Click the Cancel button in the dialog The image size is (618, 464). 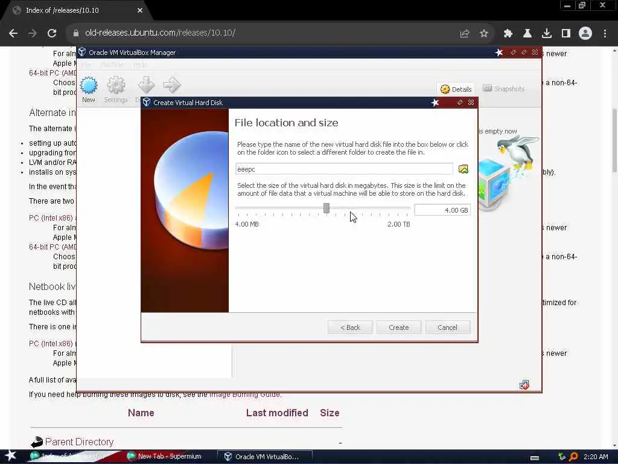click(448, 327)
